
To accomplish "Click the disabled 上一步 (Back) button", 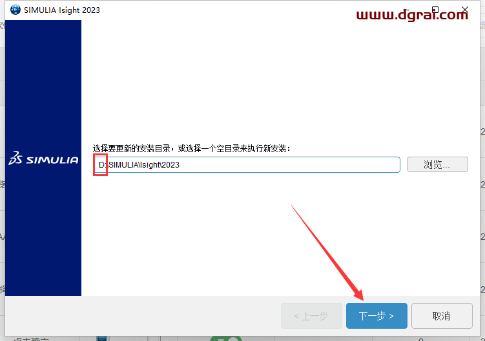I will point(311,316).
